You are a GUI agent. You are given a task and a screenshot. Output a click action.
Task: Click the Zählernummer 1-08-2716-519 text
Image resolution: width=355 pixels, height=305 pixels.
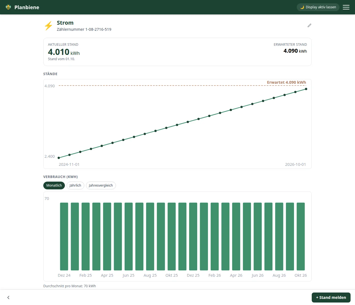(84, 29)
